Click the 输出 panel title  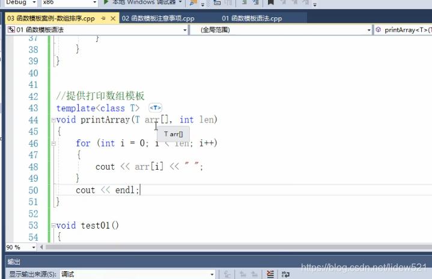(x=14, y=262)
